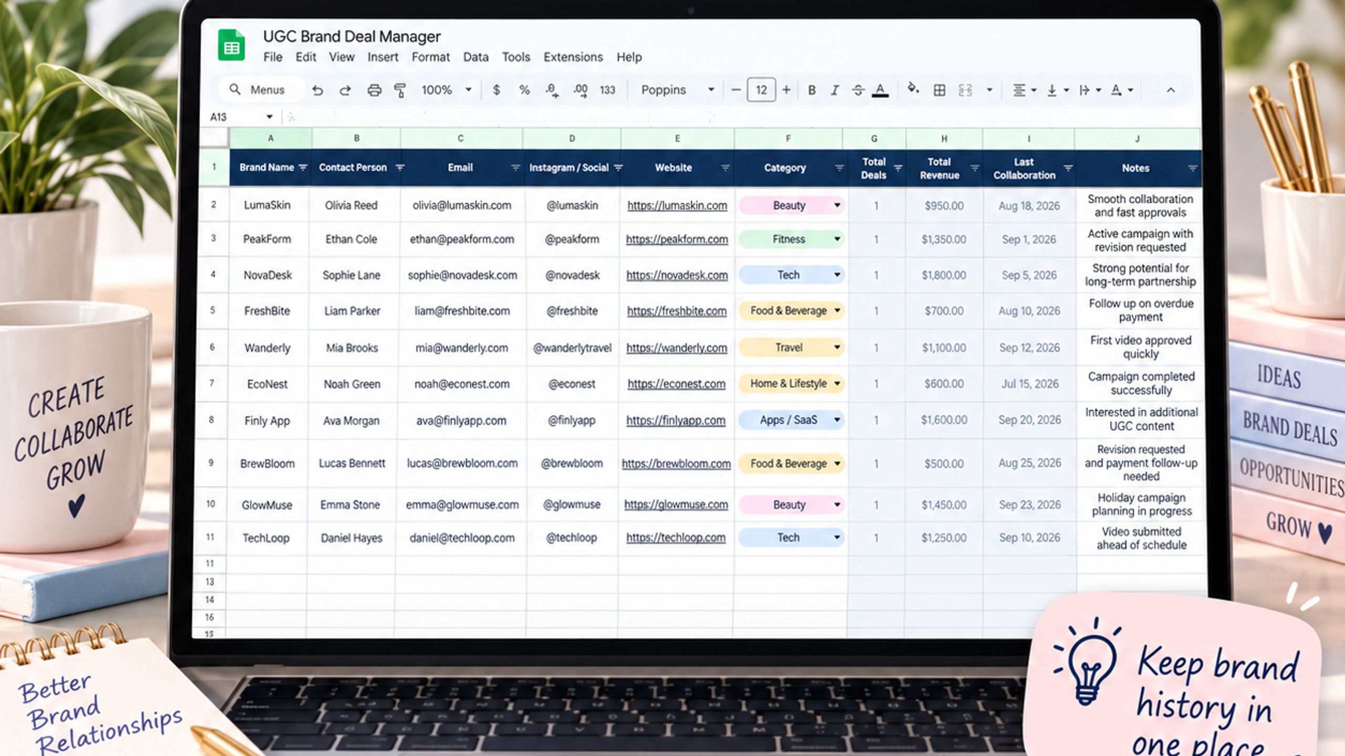Open the https://brewbloom.com link

[x=676, y=463]
